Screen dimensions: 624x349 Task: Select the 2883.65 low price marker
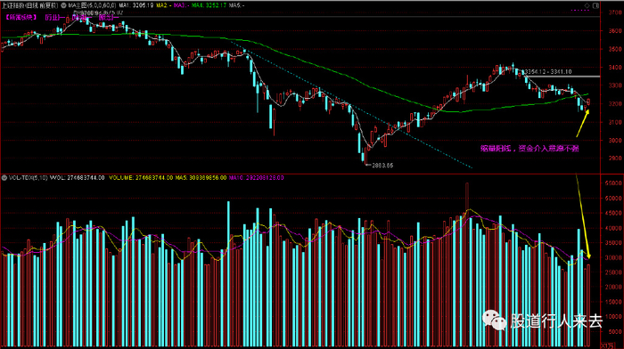pos(382,166)
